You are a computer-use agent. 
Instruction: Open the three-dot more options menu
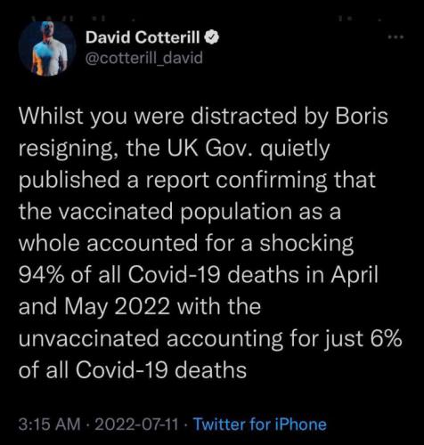[x=396, y=37]
